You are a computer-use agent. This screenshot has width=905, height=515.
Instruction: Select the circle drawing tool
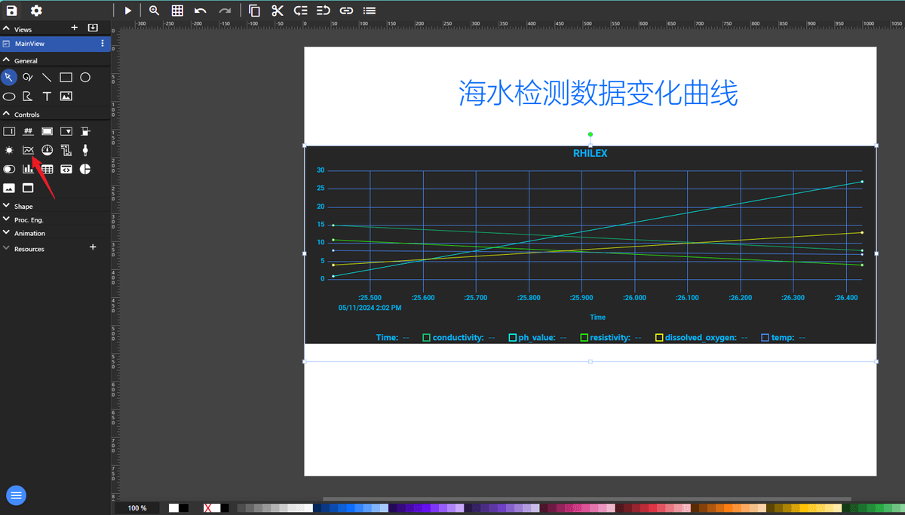point(85,77)
